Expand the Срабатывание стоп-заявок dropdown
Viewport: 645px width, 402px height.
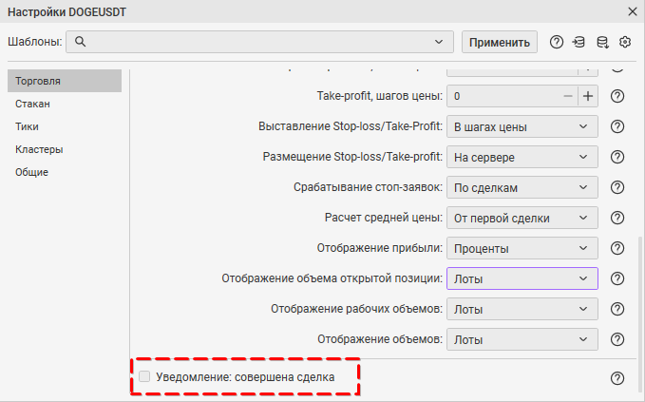[522, 187]
